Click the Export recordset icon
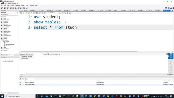The width and height of the screenshot is (174, 98). pos(48,54)
